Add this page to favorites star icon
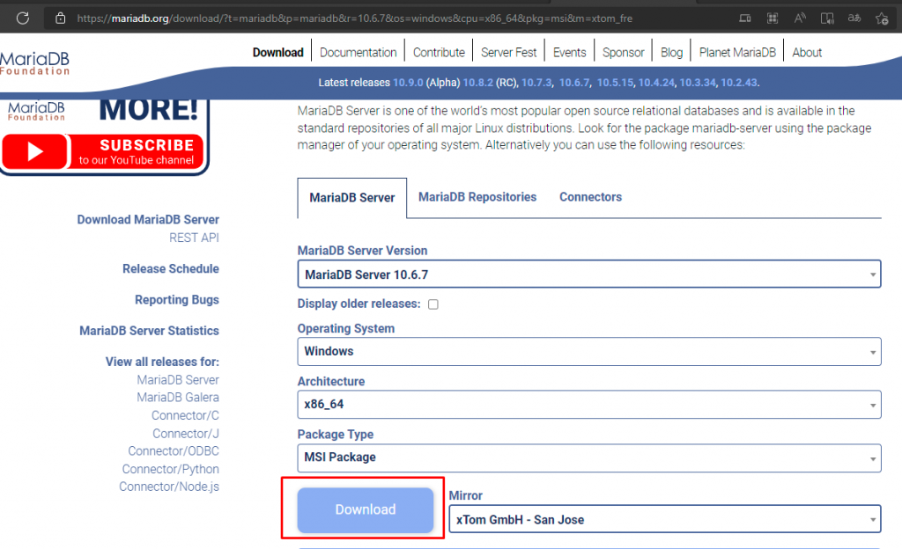Image resolution: width=902 pixels, height=549 pixels. (x=881, y=18)
